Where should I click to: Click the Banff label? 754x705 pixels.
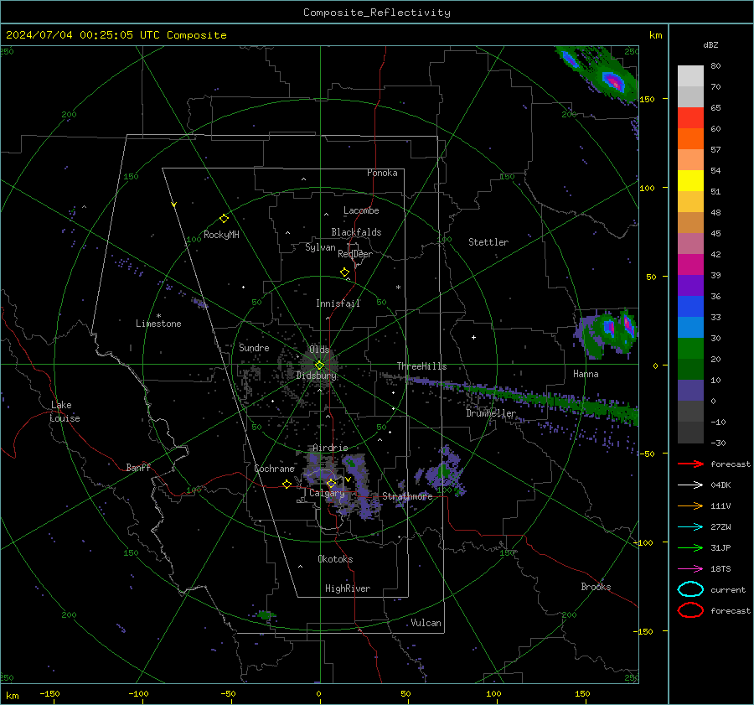(138, 467)
